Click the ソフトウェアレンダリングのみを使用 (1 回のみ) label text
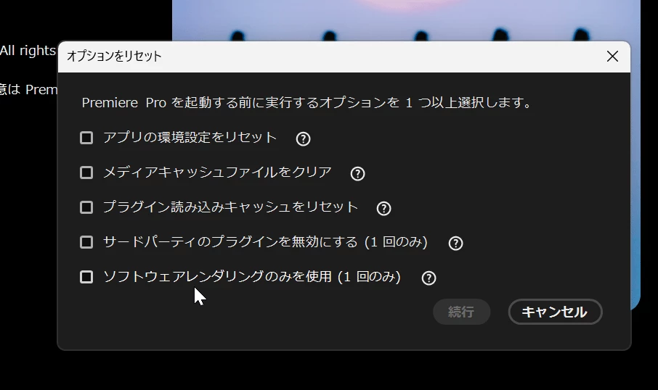This screenshot has height=390, width=658. pyautogui.click(x=252, y=277)
